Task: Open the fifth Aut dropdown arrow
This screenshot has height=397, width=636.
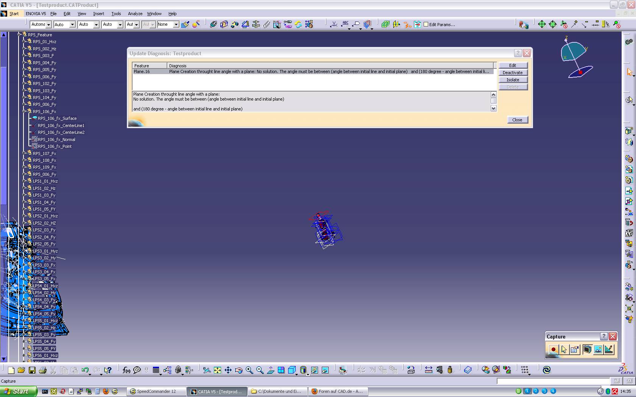Action: [x=137, y=25]
